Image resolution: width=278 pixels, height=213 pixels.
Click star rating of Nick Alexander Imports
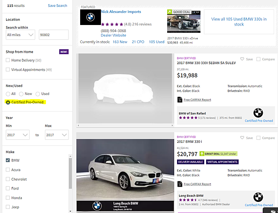[112, 24]
